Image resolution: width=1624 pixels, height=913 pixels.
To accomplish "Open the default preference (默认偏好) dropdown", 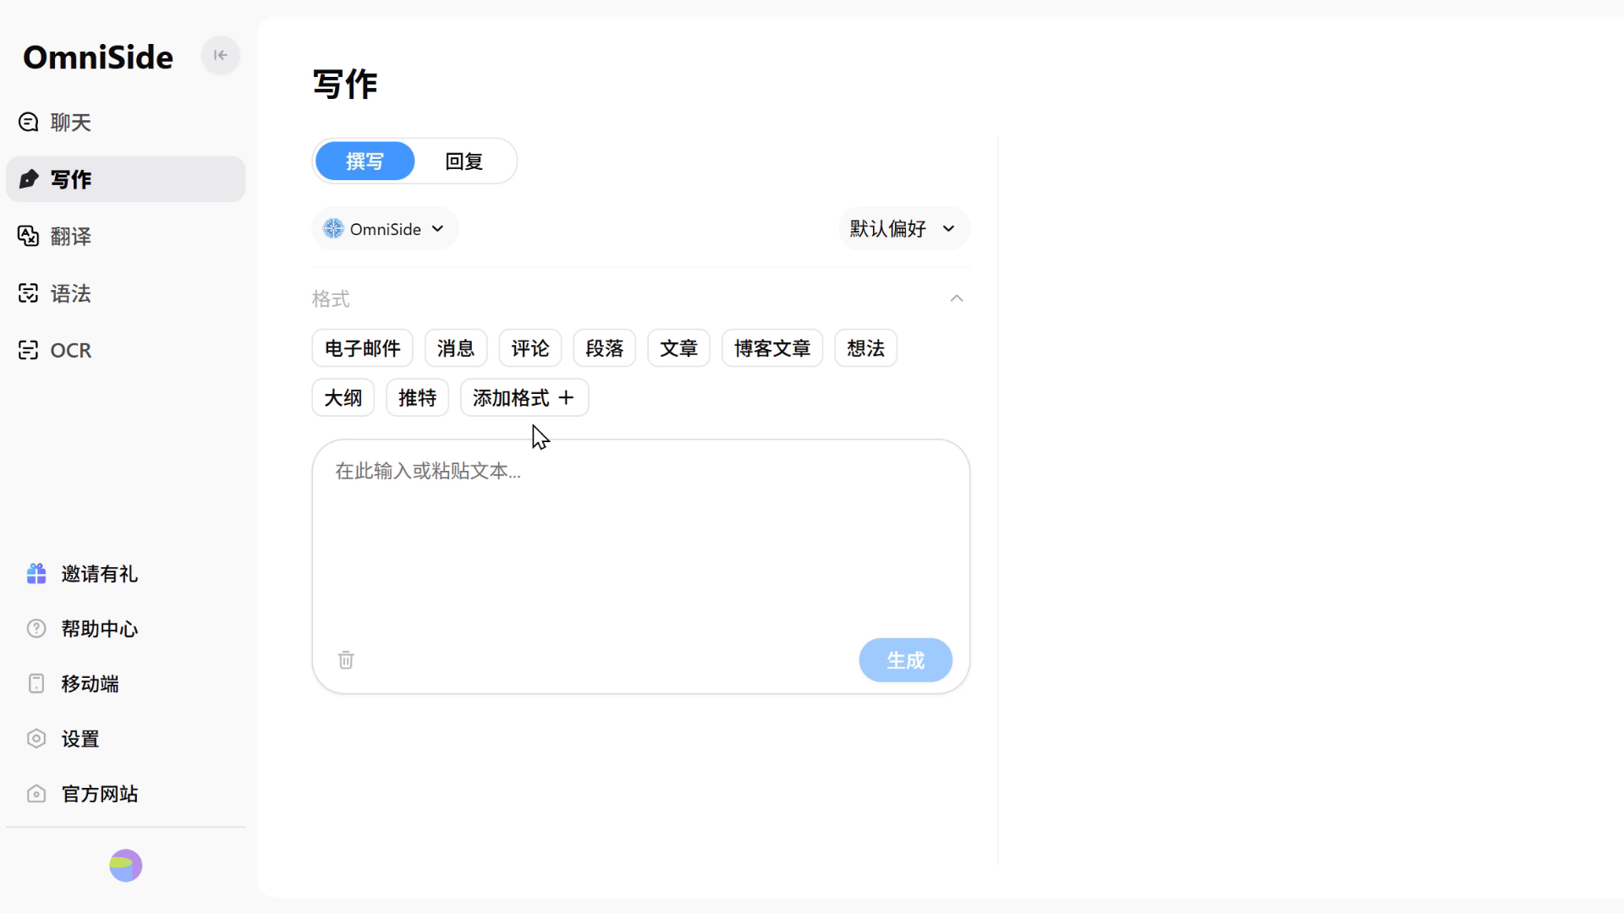I will tap(903, 229).
